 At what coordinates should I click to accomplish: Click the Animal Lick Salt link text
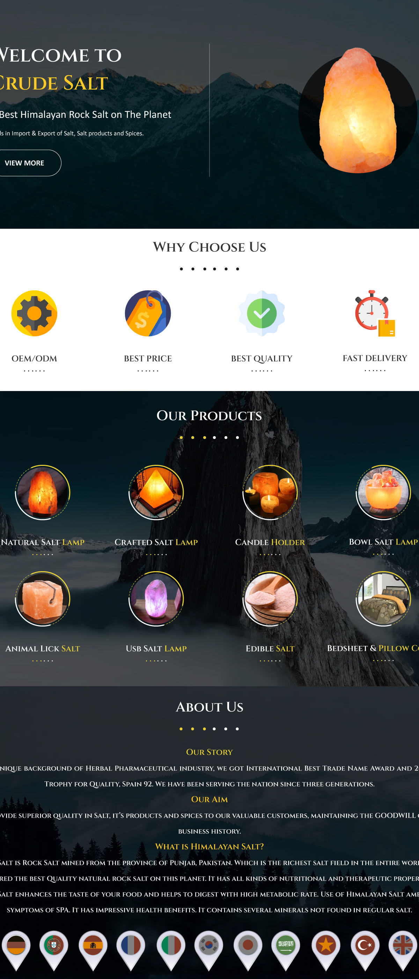tap(43, 648)
